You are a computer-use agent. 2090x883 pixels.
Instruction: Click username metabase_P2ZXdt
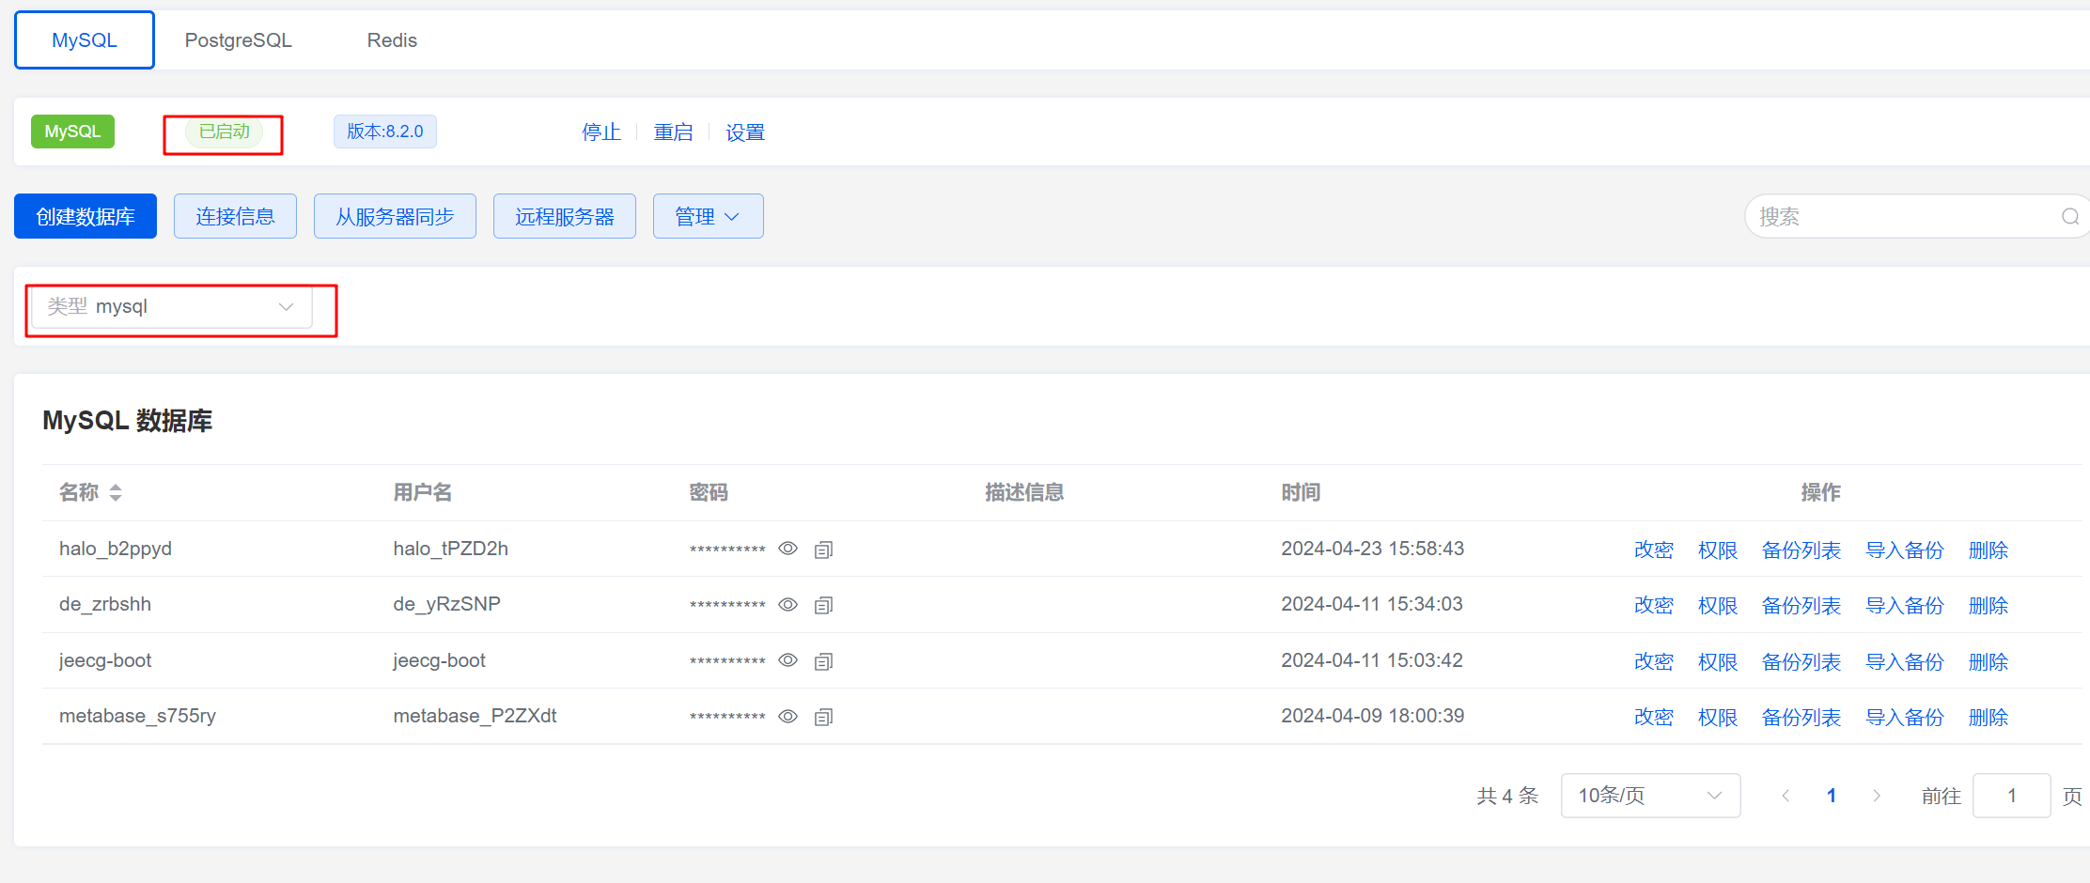coord(475,716)
